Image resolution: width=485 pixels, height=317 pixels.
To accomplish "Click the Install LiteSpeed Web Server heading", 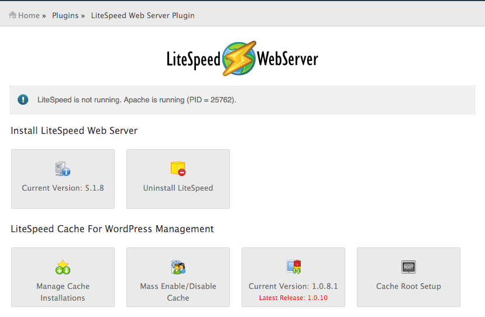I will point(74,130).
